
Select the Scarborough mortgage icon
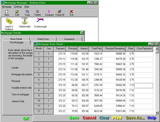(x=40, y=23)
